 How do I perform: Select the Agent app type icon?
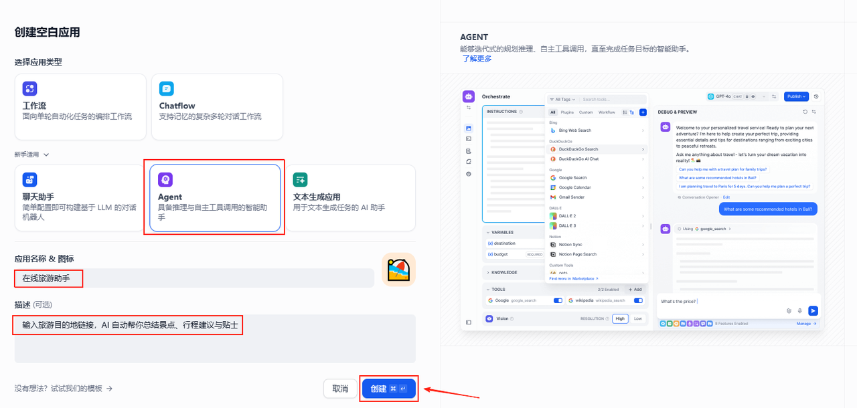point(165,179)
